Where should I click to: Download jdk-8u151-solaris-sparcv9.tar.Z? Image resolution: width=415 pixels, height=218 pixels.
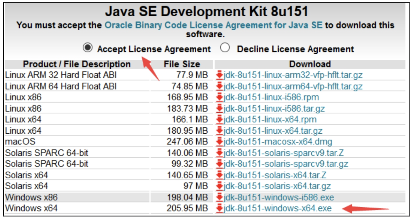pos(284,153)
